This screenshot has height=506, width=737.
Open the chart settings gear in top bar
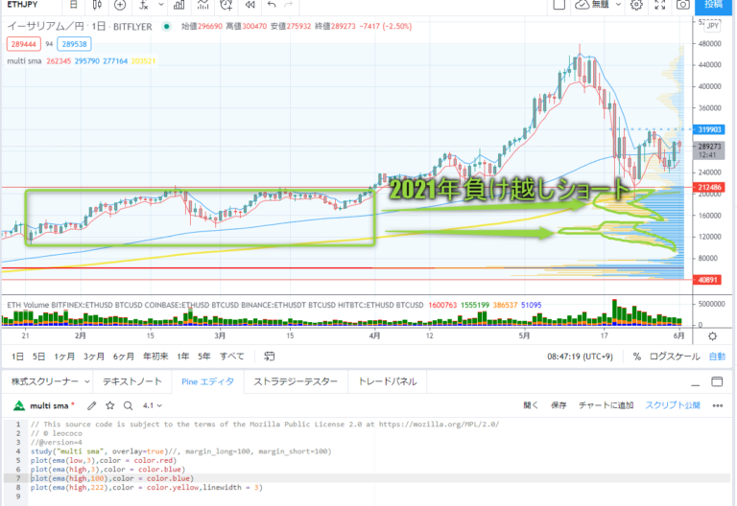coord(635,5)
